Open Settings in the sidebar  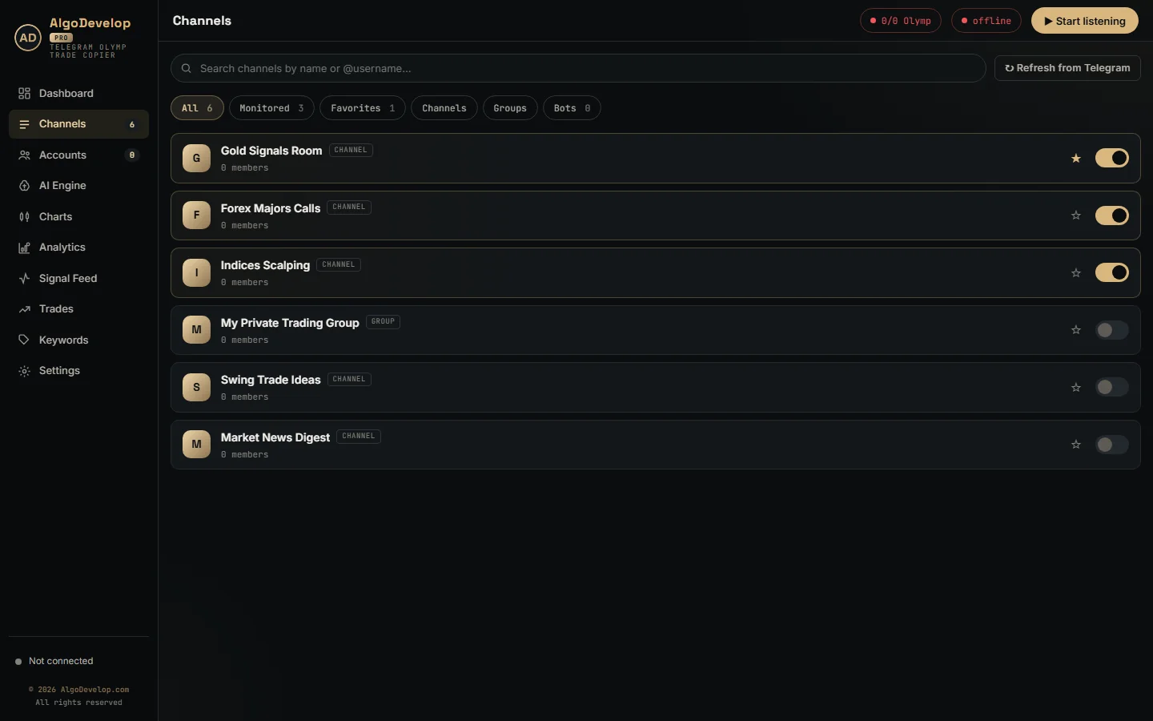point(78,371)
